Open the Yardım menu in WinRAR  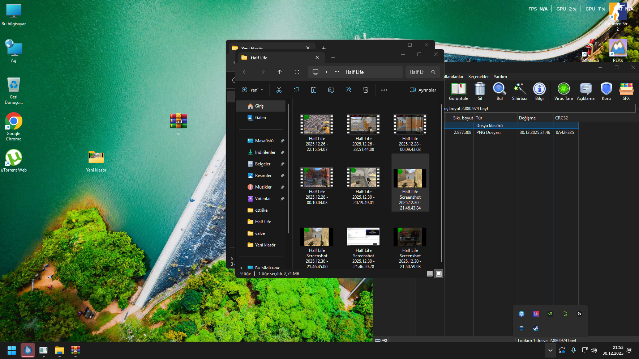(x=500, y=77)
